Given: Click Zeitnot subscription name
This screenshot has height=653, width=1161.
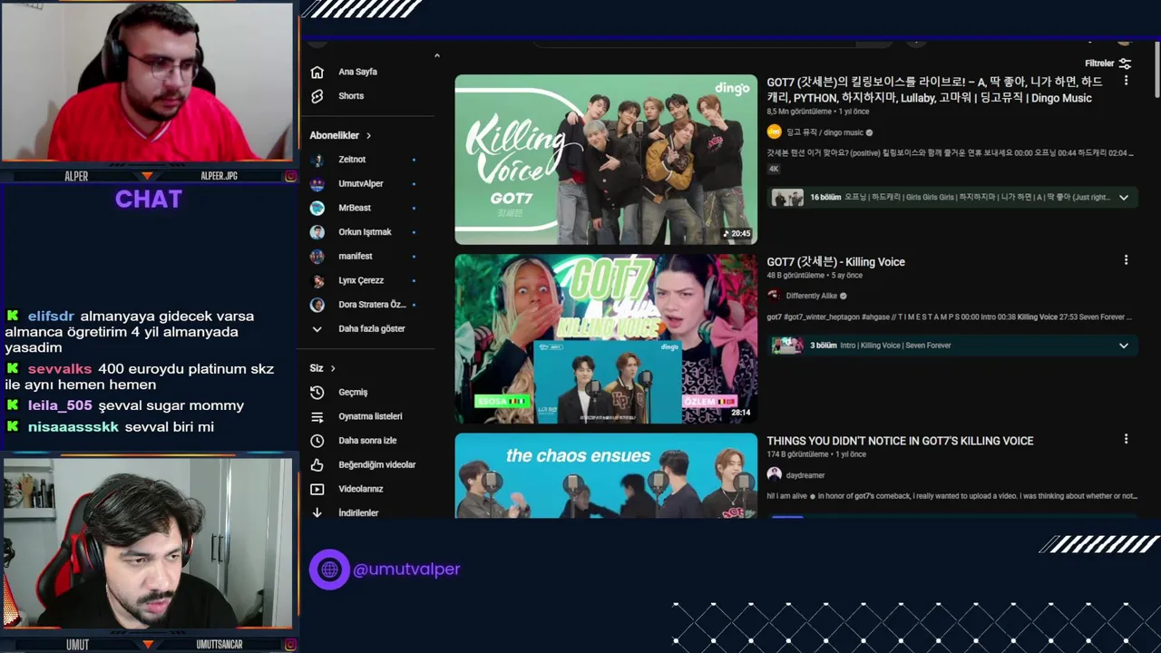Looking at the screenshot, I should (352, 160).
